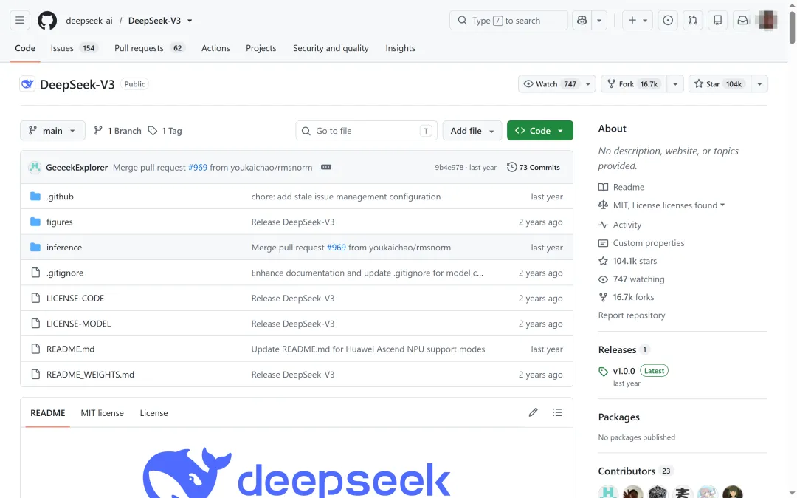This screenshot has height=498, width=797.
Task: Open the README outline list icon
Action: coord(557,412)
